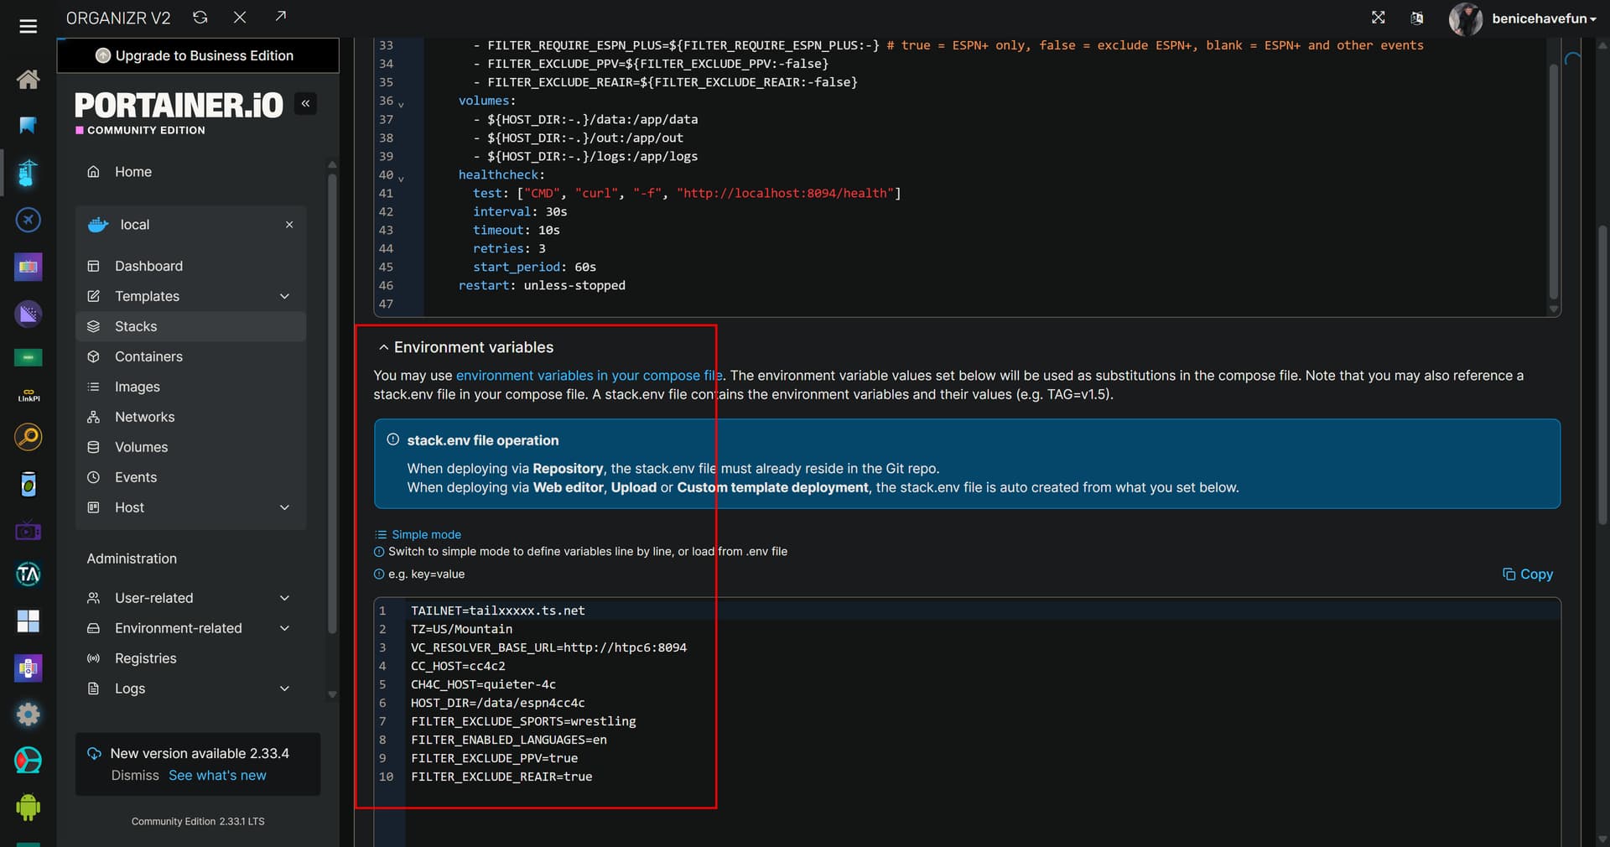Click the compose editor vertical scrollbar
This screenshot has height=847, width=1610.
coord(1553,180)
